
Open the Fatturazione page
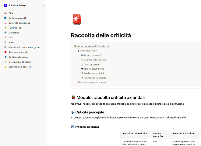pyautogui.click(x=15, y=28)
